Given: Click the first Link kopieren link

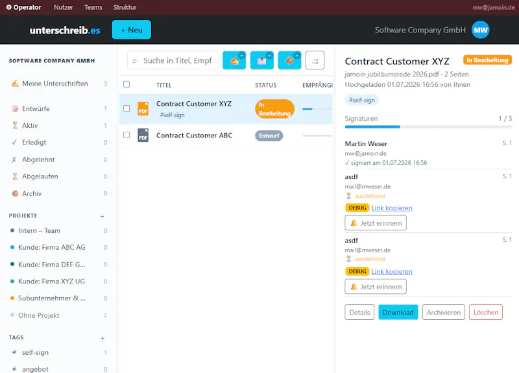Looking at the screenshot, I should [x=392, y=208].
